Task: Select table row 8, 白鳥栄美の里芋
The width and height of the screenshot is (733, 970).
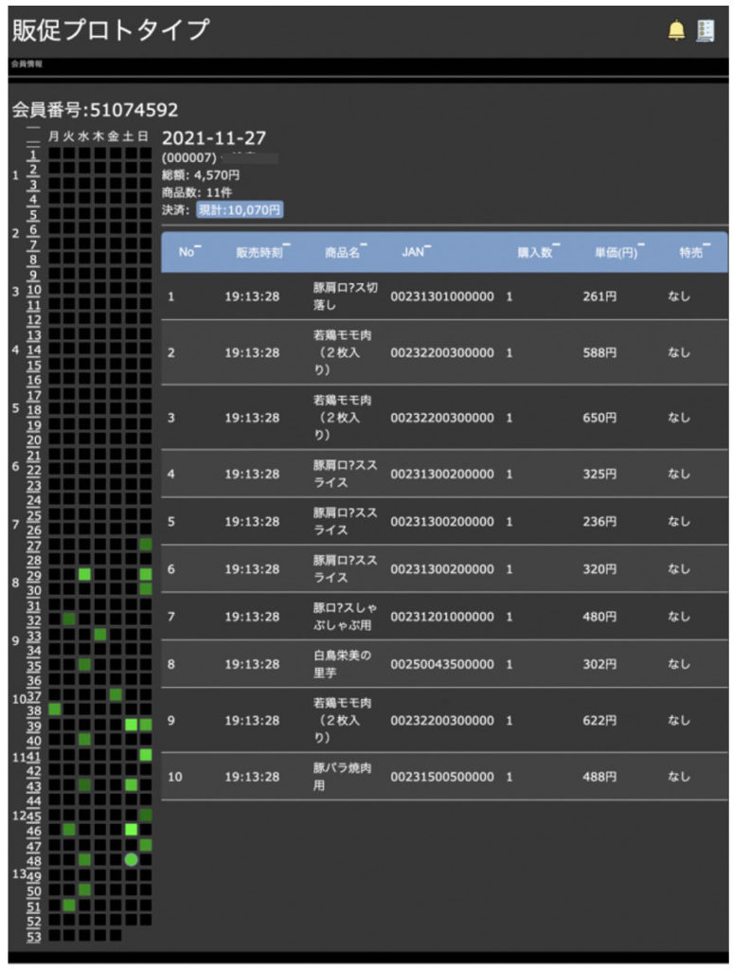Action: (x=443, y=664)
